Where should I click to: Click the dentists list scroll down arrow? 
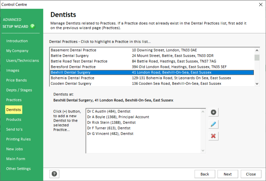click(x=203, y=151)
